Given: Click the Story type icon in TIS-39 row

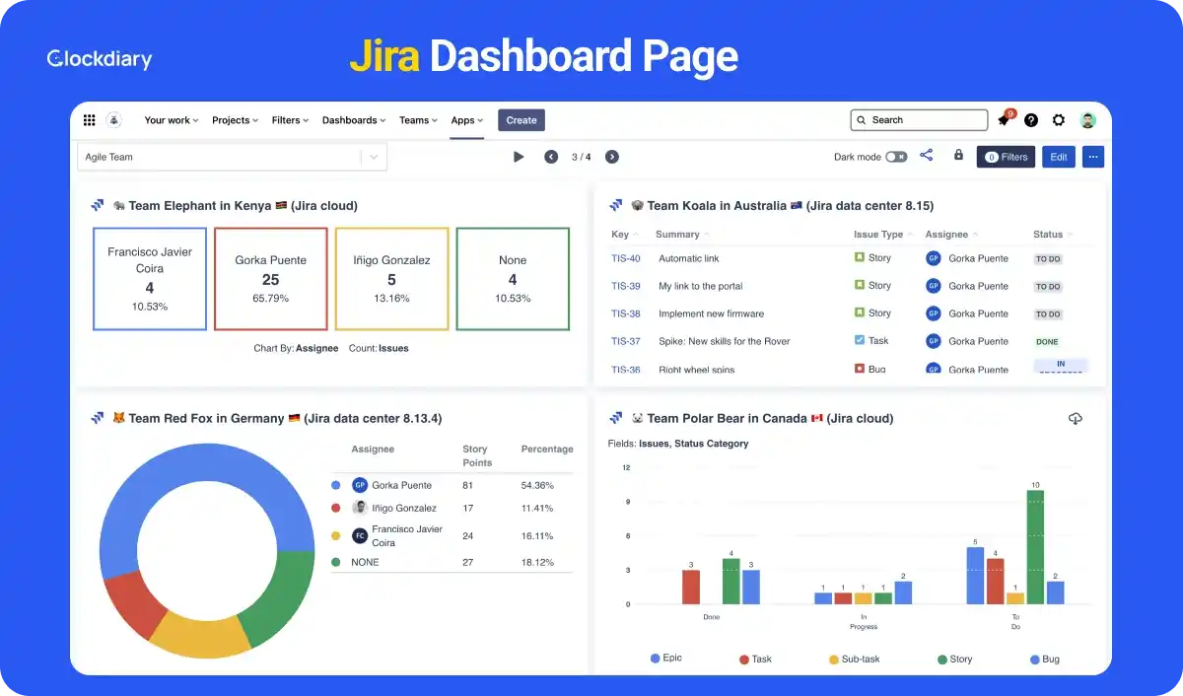Looking at the screenshot, I should click(860, 286).
